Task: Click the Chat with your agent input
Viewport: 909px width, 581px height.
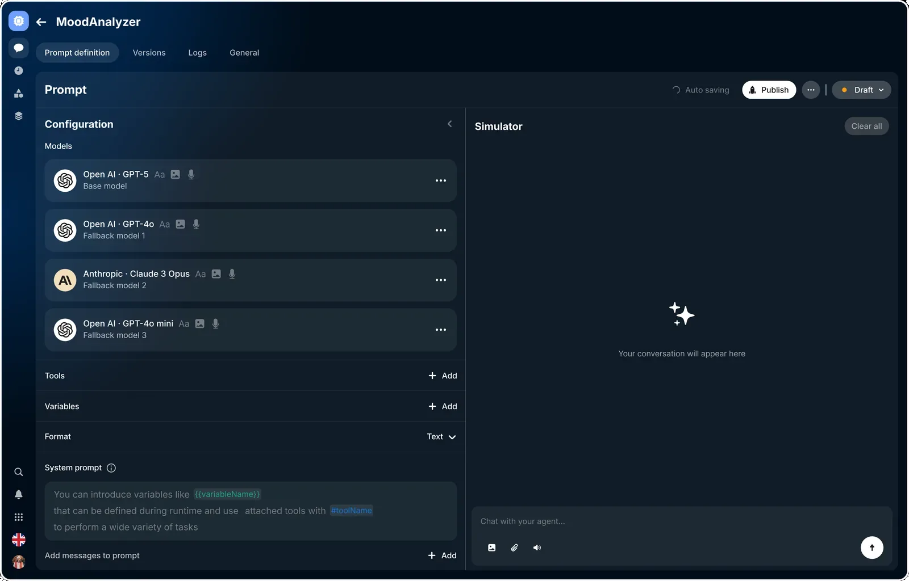Action: (x=682, y=521)
